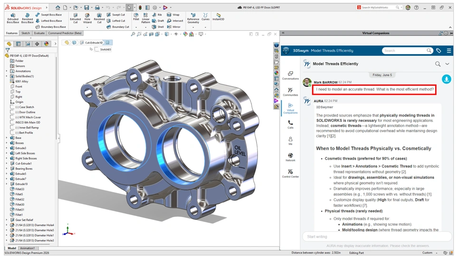Select the Boundary Boss/Base tool

(50, 27)
